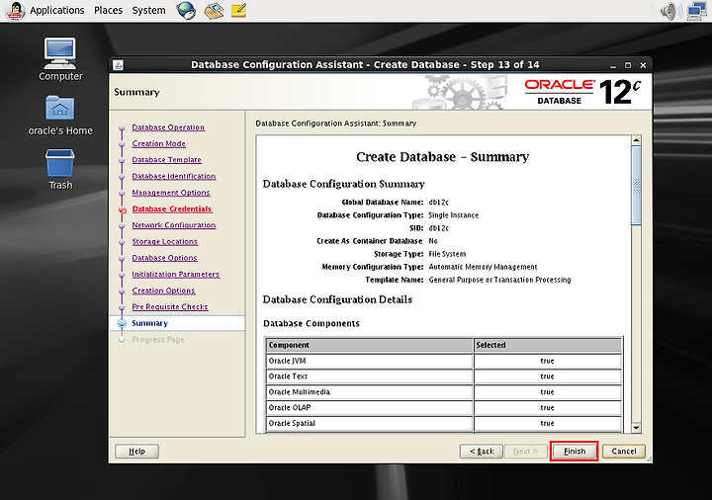The height and width of the screenshot is (500, 712).
Task: Go to Database Template step
Action: point(166,160)
